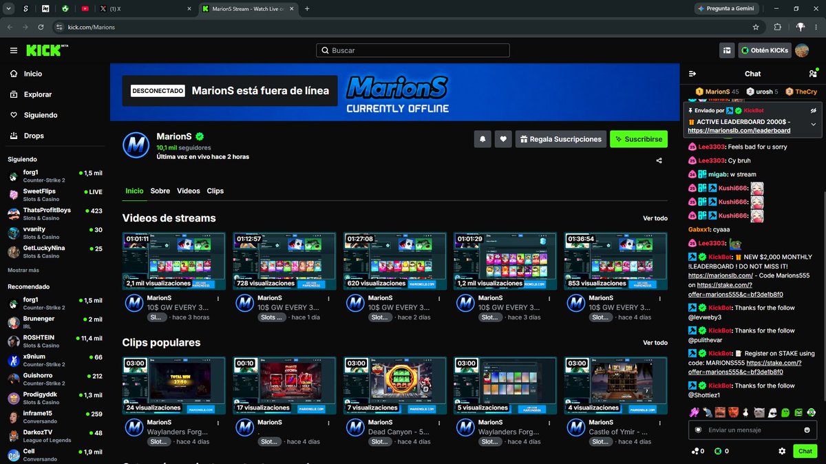Open SweetFlips channel in Siguiendo list

coord(55,194)
